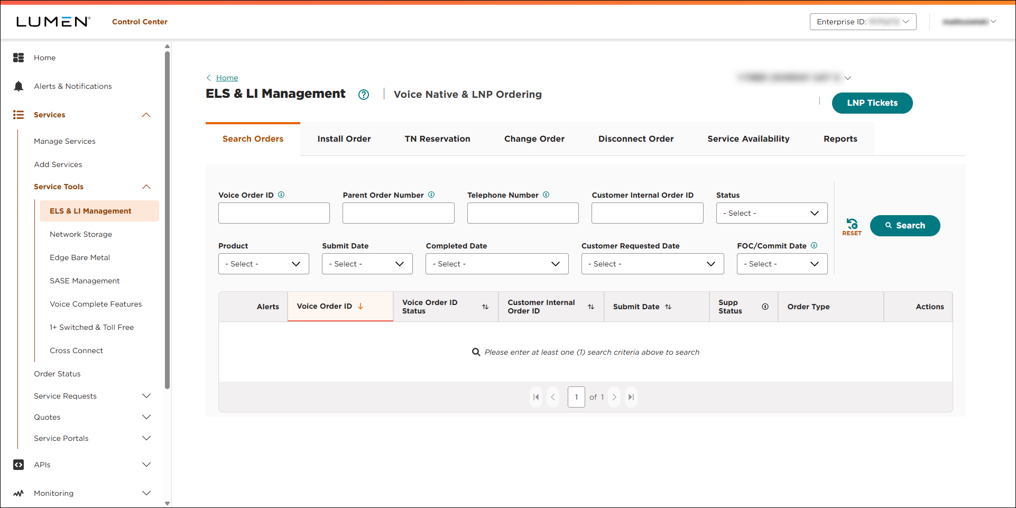Viewport: 1016px width, 508px height.
Task: Open 1+ Switched & Toll Free
Action: 91,327
